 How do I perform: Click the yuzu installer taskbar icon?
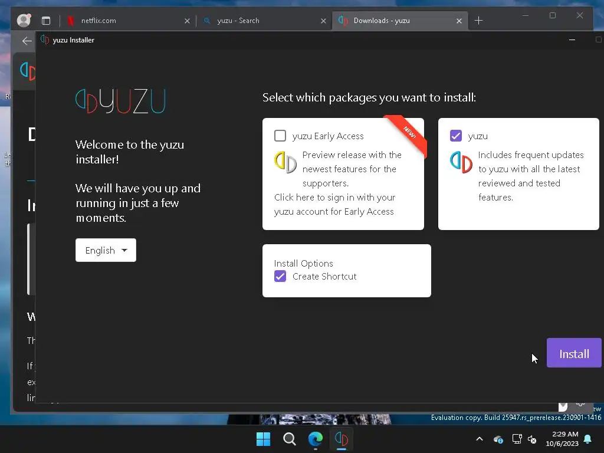coord(342,439)
